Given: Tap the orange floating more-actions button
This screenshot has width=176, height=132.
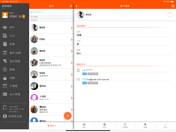Looking at the screenshot, I should 68,116.
